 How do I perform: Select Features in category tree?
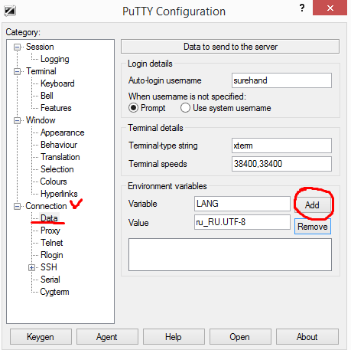pyautogui.click(x=56, y=108)
